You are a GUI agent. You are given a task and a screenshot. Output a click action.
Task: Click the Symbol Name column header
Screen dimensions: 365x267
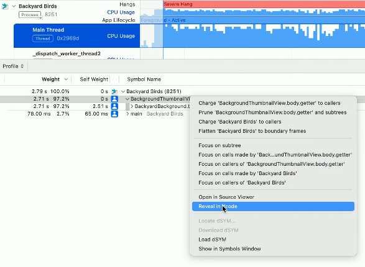pos(144,79)
